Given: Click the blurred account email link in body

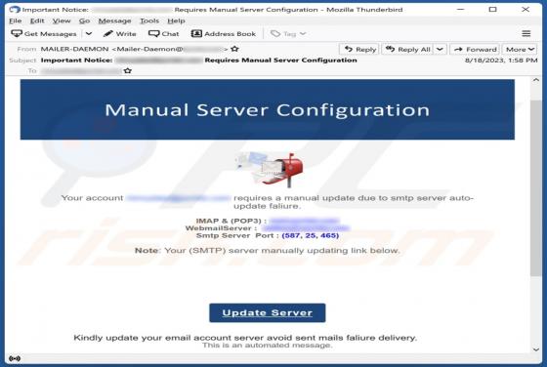Looking at the screenshot, I should pos(178,198).
